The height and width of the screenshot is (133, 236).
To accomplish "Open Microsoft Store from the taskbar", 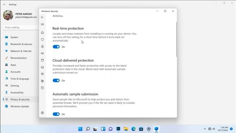I will [141, 129].
